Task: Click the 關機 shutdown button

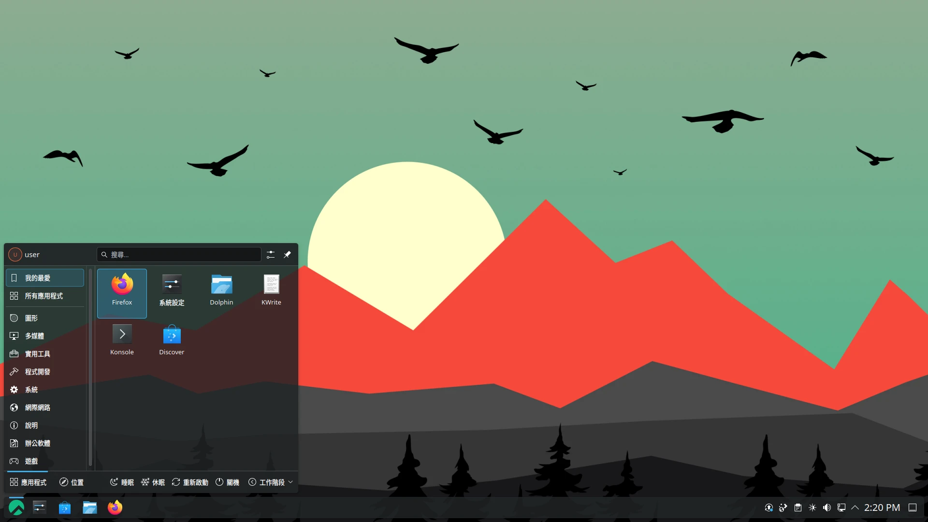Action: 227,482
